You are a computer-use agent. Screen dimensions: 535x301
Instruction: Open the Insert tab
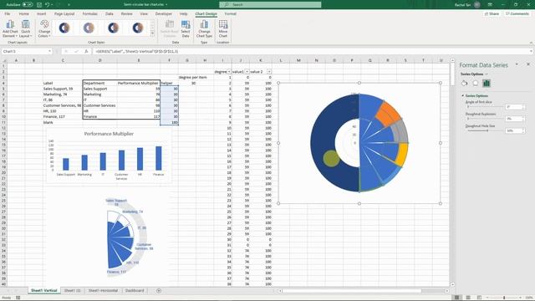tap(41, 13)
